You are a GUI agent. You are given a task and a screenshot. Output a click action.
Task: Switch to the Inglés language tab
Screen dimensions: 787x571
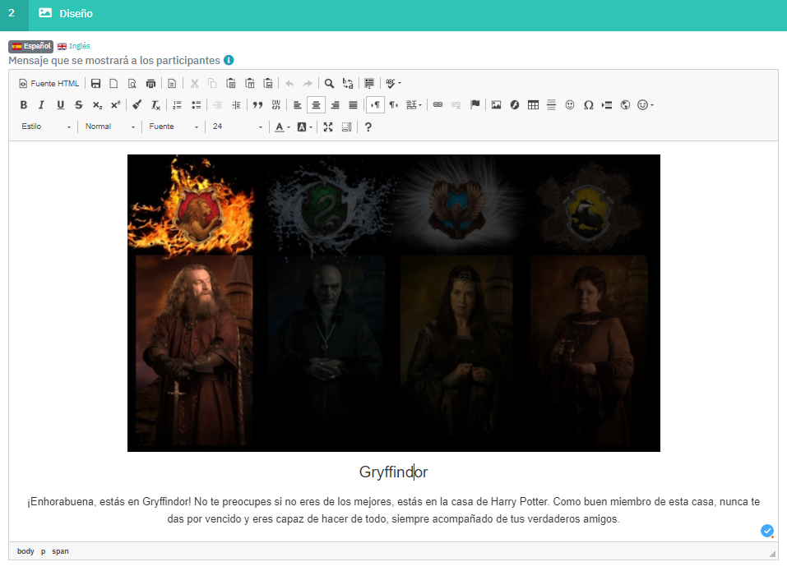pos(74,47)
